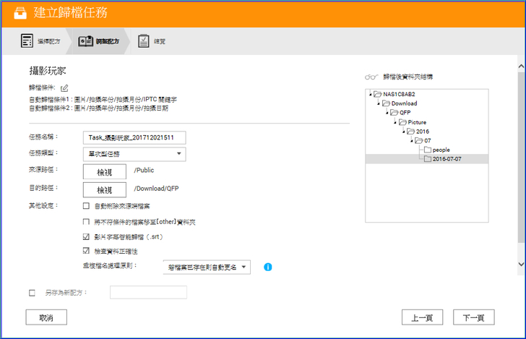This screenshot has width=526, height=339.
Task: Click the Download folder icon in the tree
Action: 386,103
